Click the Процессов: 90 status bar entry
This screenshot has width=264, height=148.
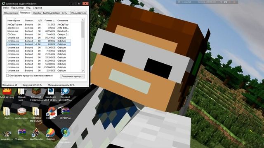tap(10, 85)
